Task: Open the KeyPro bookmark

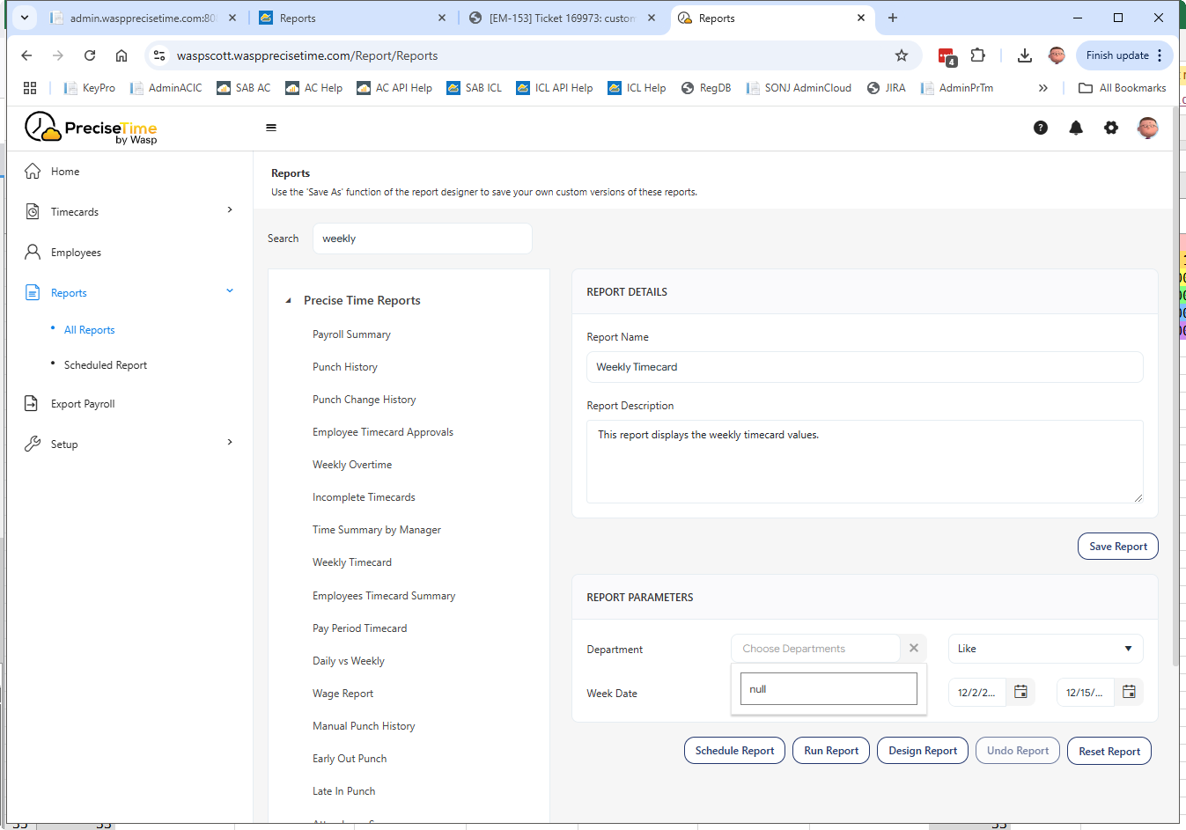Action: click(x=90, y=88)
